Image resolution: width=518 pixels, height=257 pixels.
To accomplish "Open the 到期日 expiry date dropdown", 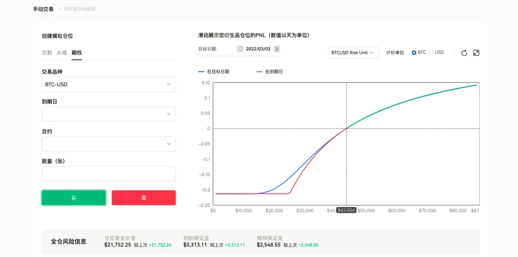I will [109, 114].
